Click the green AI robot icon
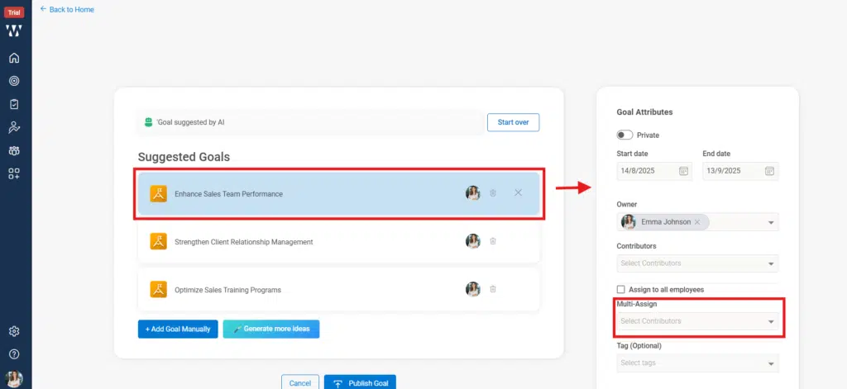 tap(149, 122)
